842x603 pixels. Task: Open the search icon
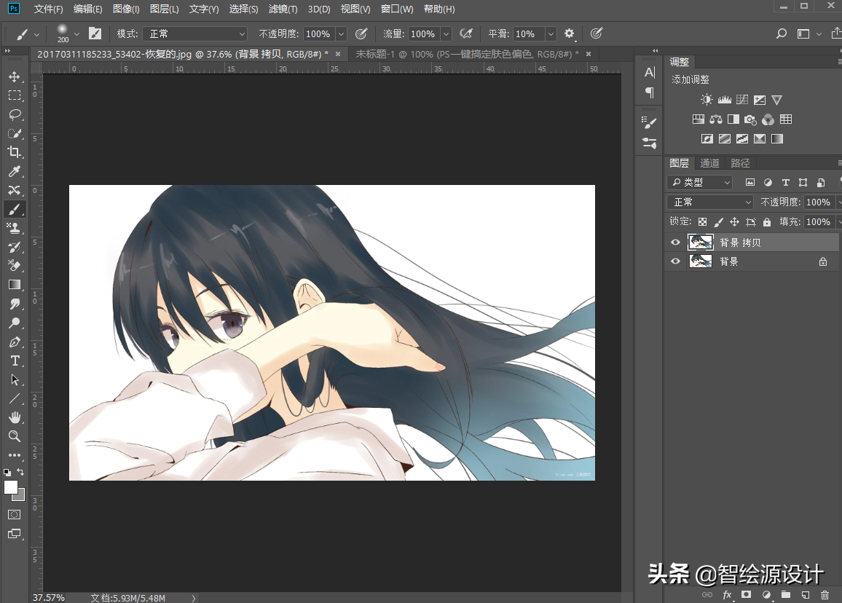click(782, 33)
